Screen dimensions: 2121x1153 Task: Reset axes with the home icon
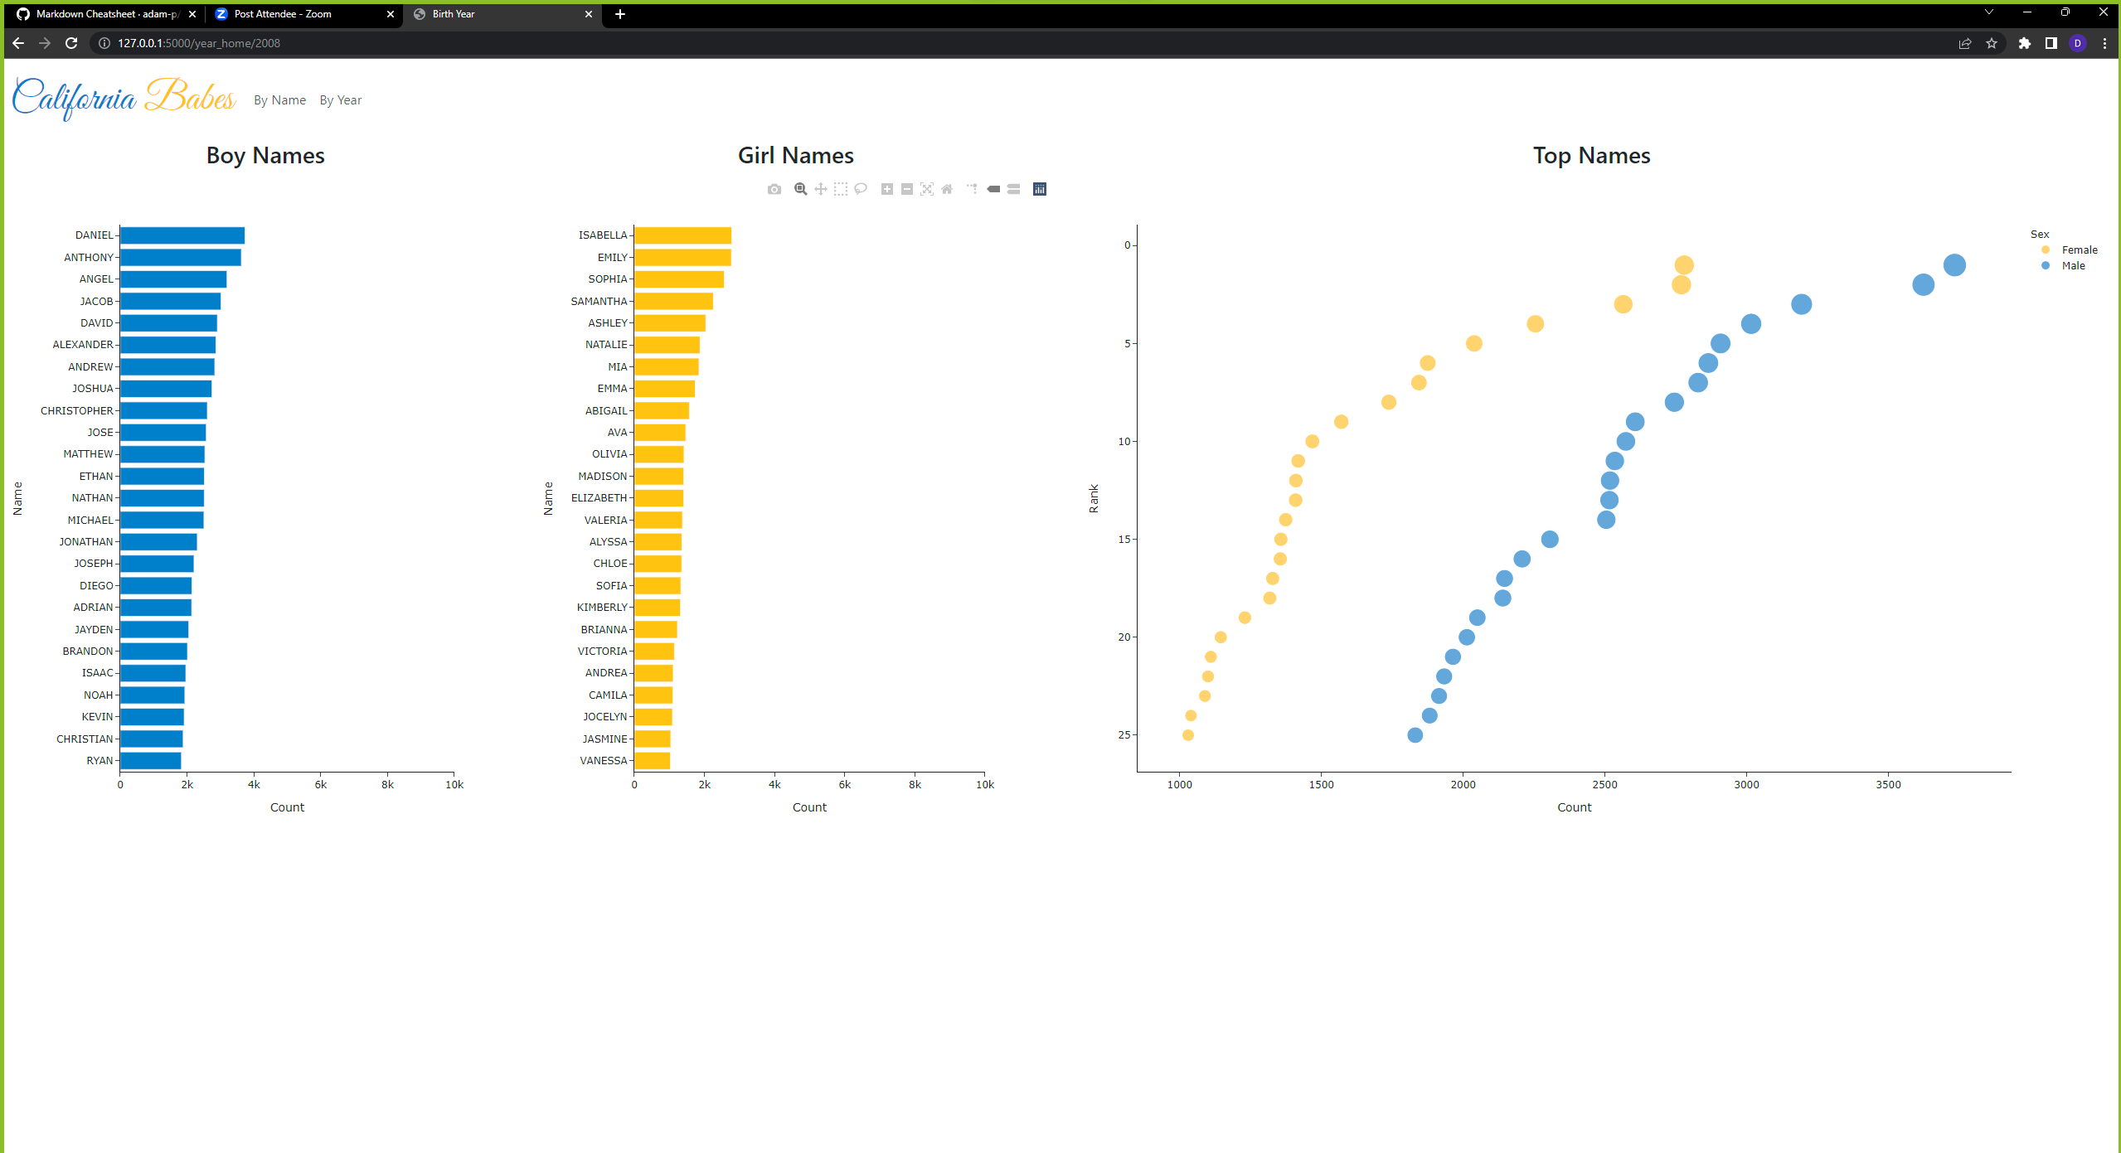(x=947, y=188)
